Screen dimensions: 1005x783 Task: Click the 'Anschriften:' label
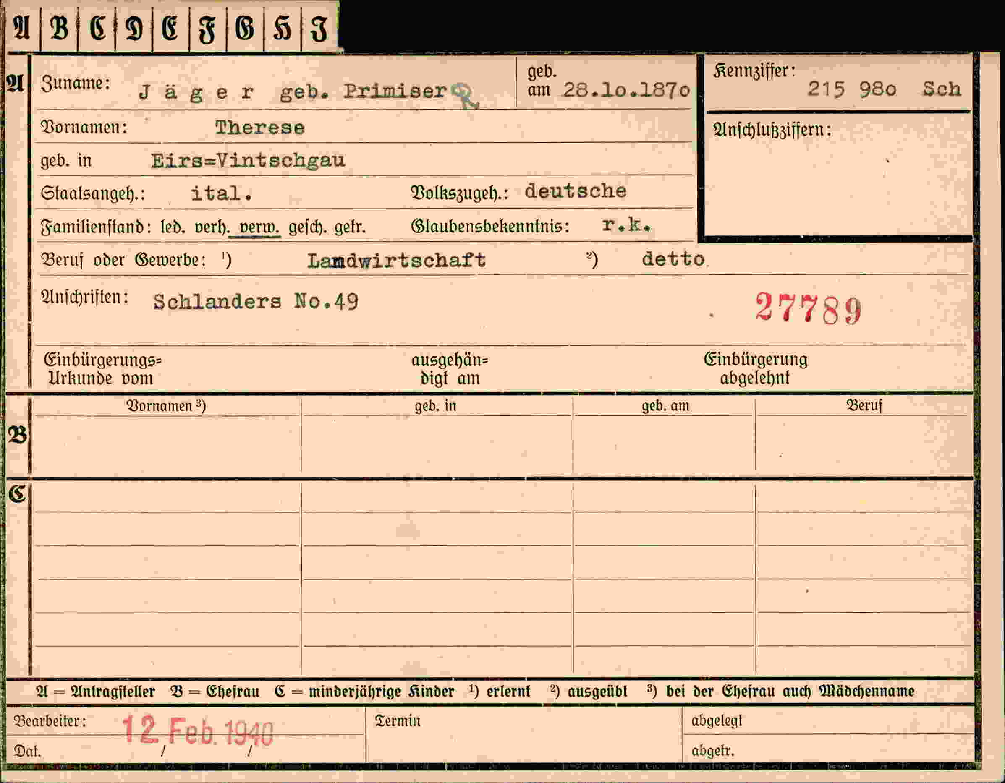(x=85, y=297)
